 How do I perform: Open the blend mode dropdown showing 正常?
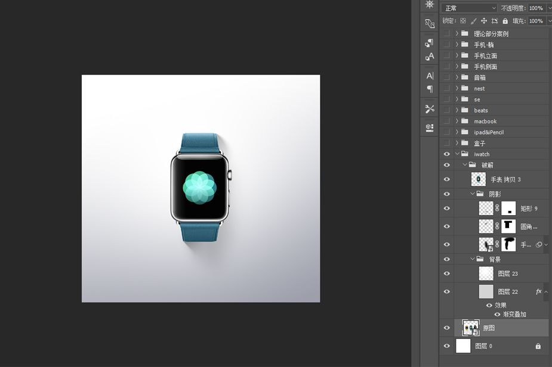[470, 8]
